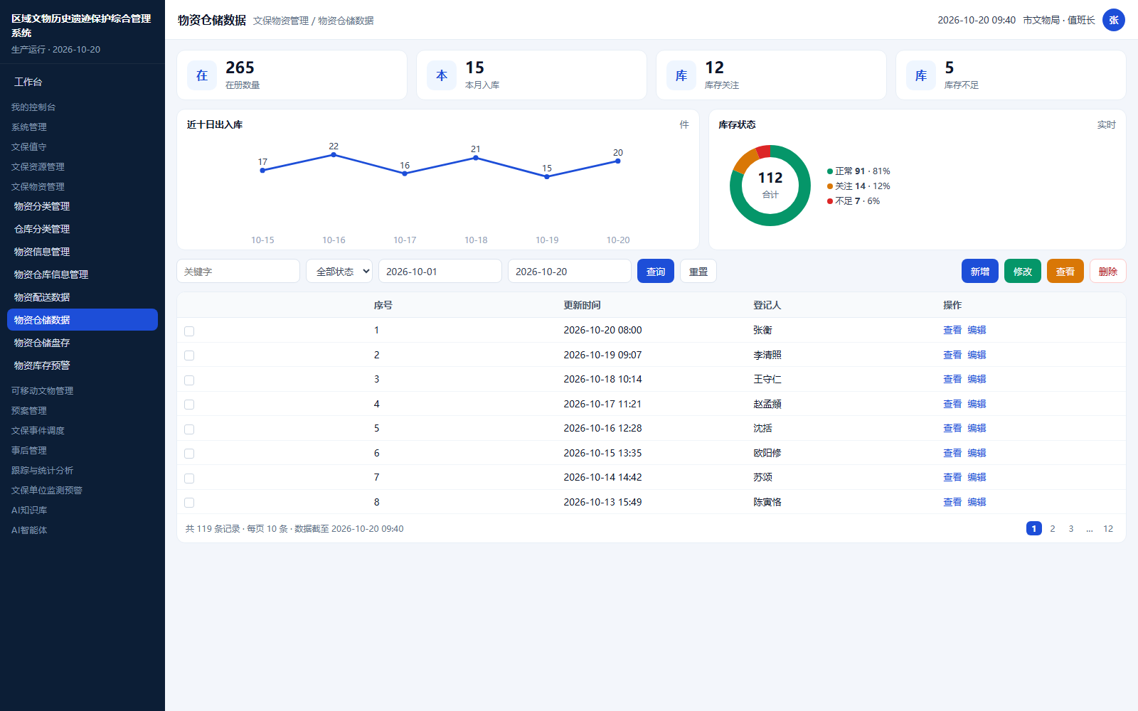Viewport: 1138px width, 711px height.
Task: Expand 预案管理 sidebar group
Action: [x=29, y=410]
